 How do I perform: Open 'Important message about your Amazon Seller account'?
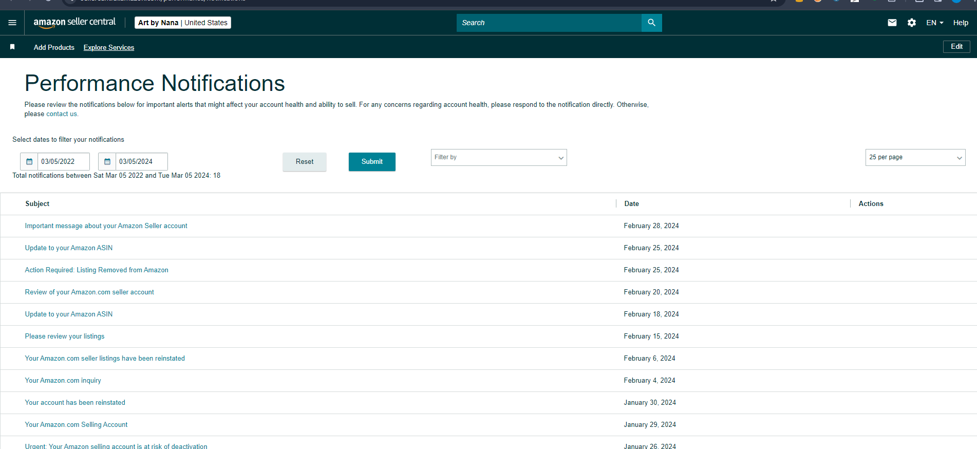[x=106, y=226]
